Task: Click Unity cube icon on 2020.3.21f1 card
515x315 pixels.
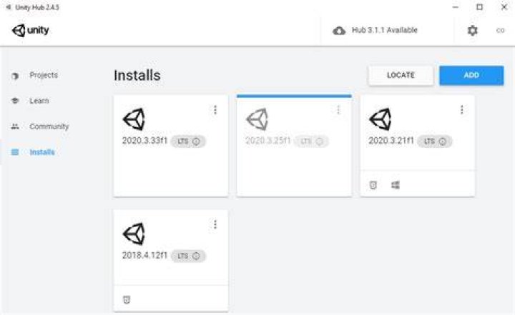Action: coord(381,119)
